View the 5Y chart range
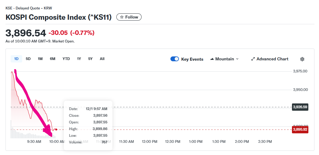319x155 pixels. [90, 59]
